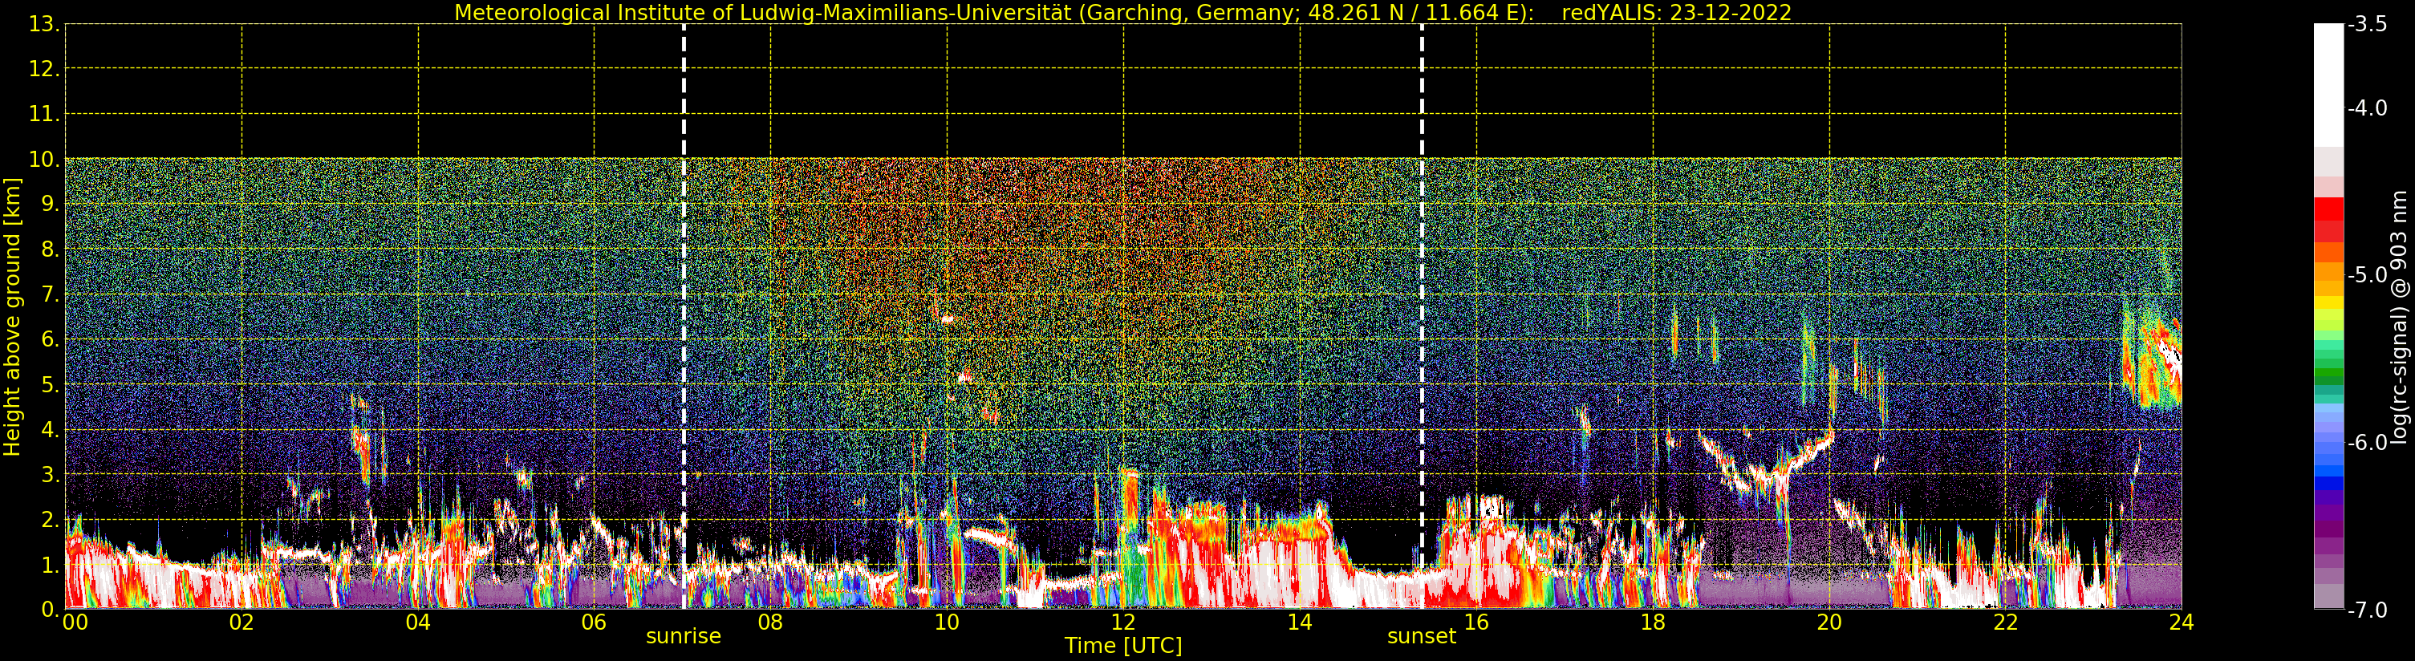This screenshot has height=661, width=2415.
Task: Click the white dashed sunrise line
Action: coord(684,317)
